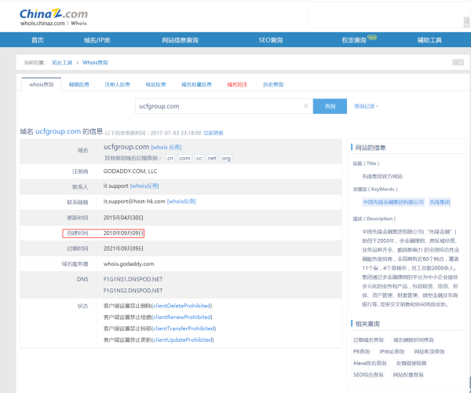Open the 辅助工具 navigation menu
The height and width of the screenshot is (393, 471).
click(x=429, y=40)
